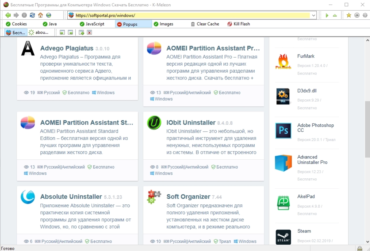Toggle Images loading in the privacy bar
The image size is (370, 251).
pos(163,24)
